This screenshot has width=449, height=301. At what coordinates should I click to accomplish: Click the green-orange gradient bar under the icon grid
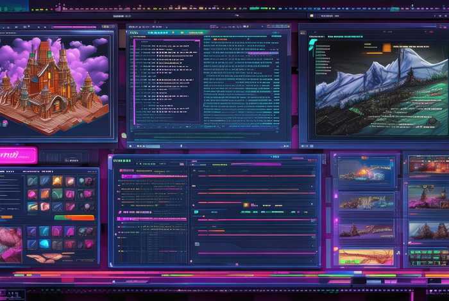coord(74,218)
